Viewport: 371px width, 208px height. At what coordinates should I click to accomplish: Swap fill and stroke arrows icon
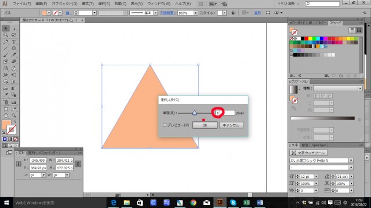click(x=15, y=122)
